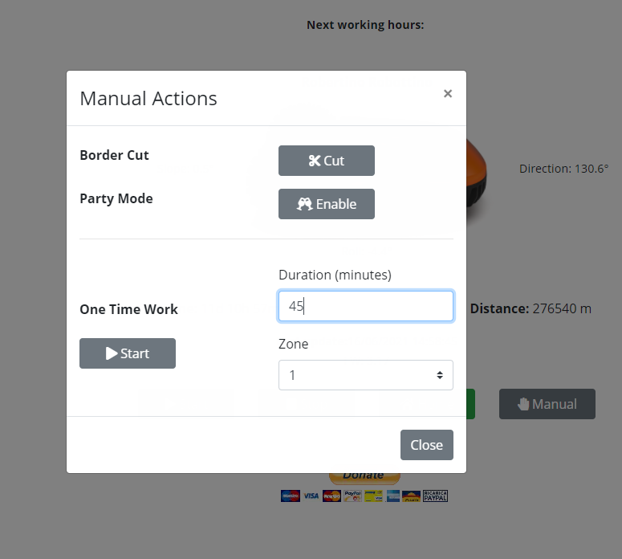This screenshot has width=622, height=559.
Task: Click the Manual button behind the dialog
Action: pos(547,404)
